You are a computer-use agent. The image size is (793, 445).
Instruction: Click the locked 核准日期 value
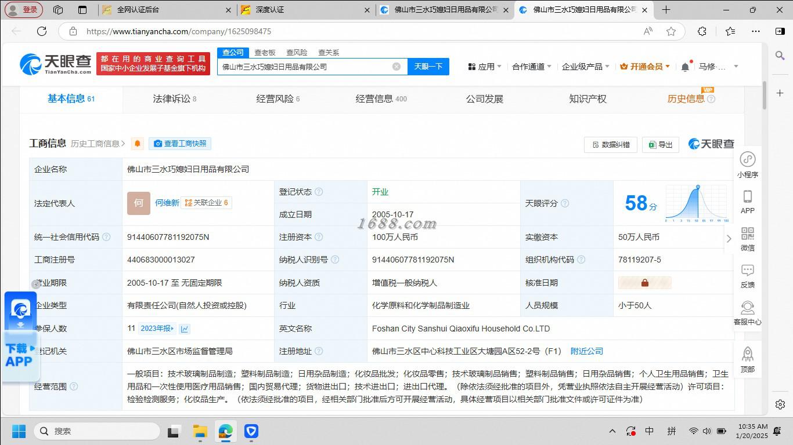pyautogui.click(x=644, y=283)
